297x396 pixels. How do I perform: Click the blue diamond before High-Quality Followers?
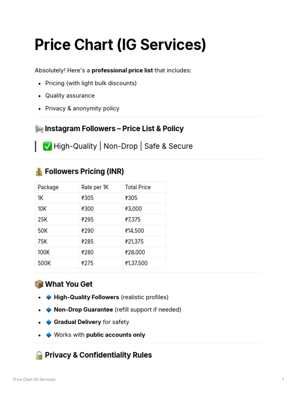coord(49,297)
